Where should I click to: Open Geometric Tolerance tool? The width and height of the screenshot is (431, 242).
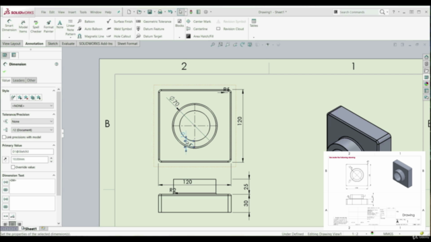point(154,22)
